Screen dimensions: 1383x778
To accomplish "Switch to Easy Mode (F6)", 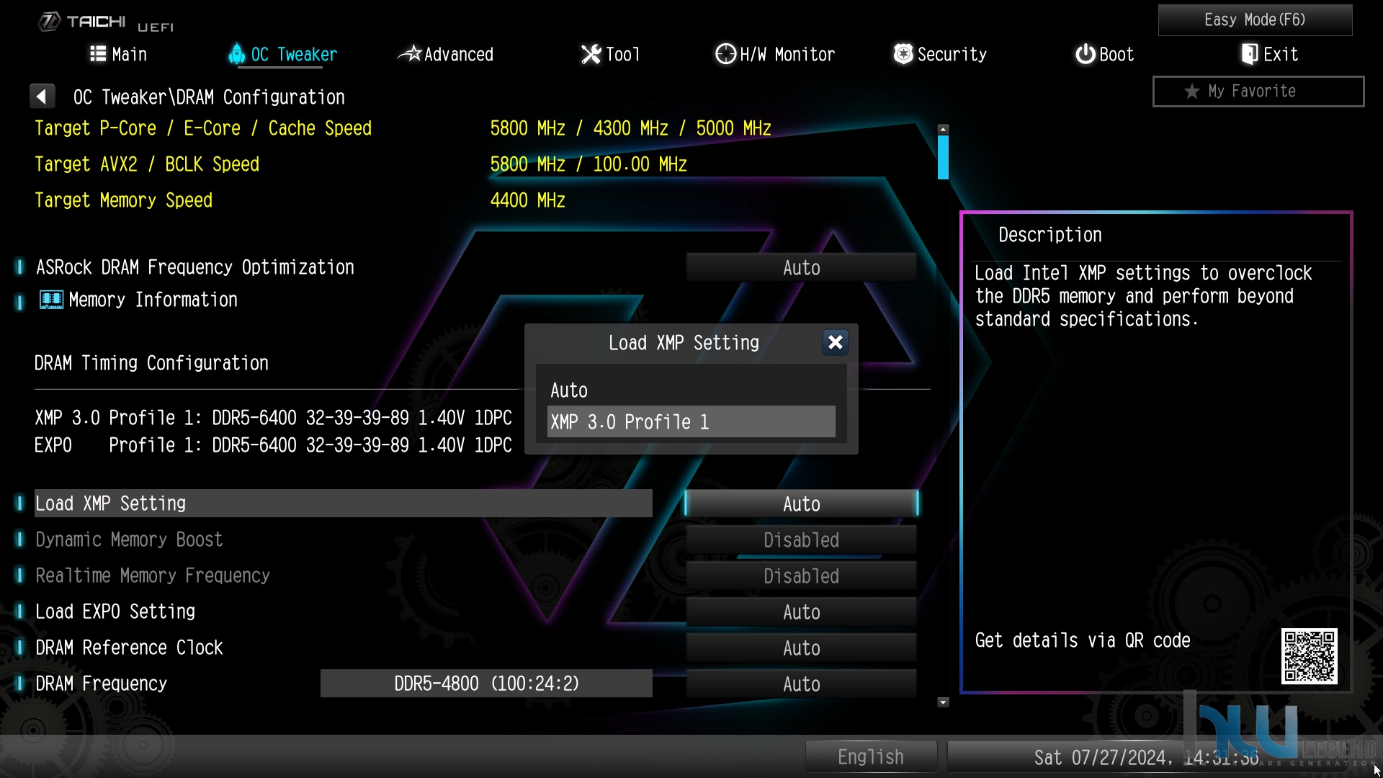I will click(1255, 19).
